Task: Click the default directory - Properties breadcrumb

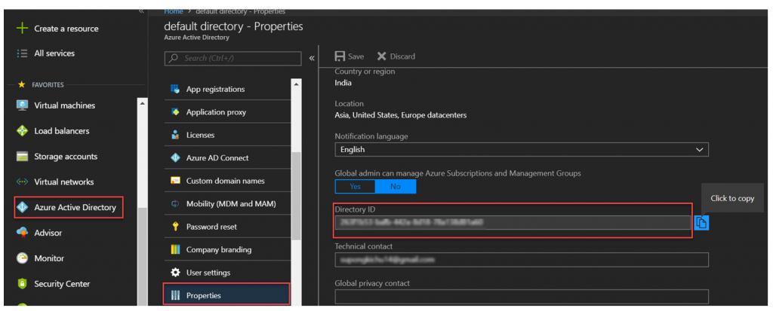Action: 240,11
